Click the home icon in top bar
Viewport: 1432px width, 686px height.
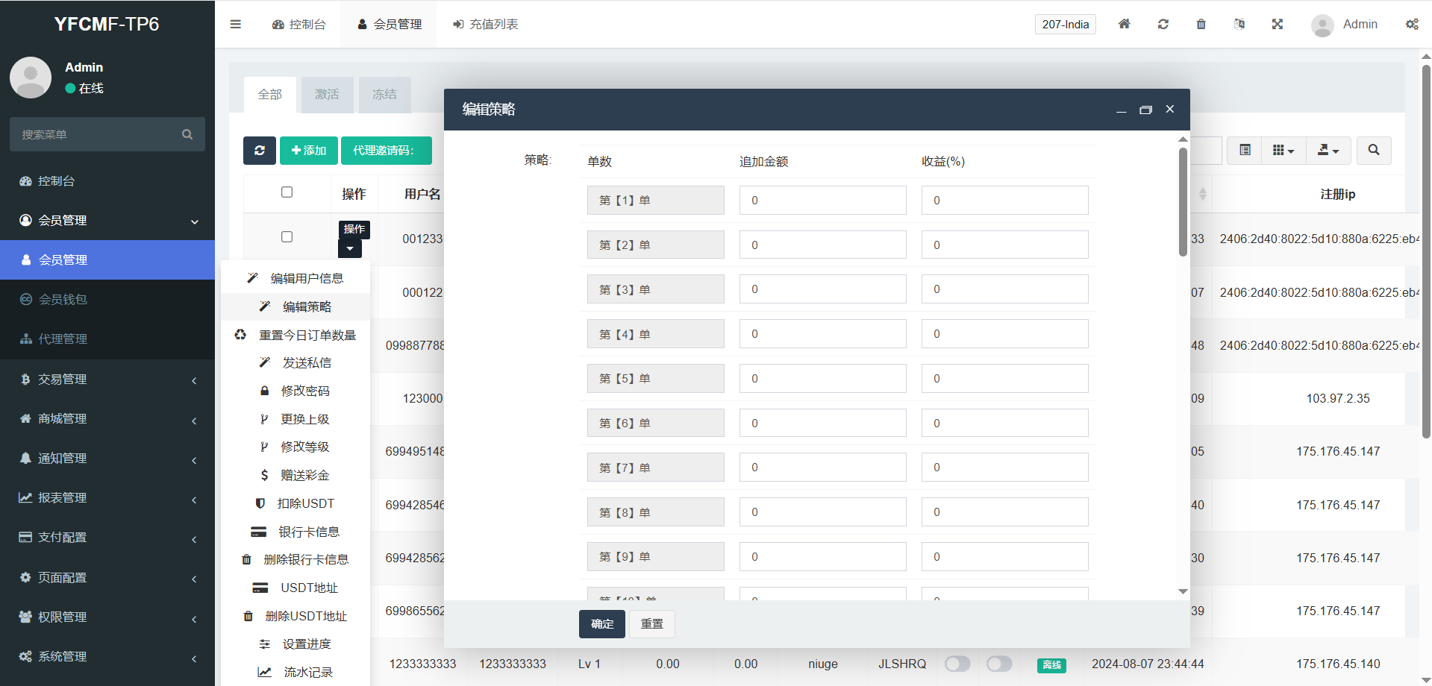point(1124,24)
